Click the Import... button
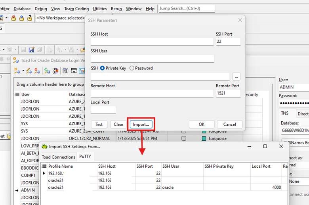Image resolution: width=309 pixels, height=205 pixels. 141,125
